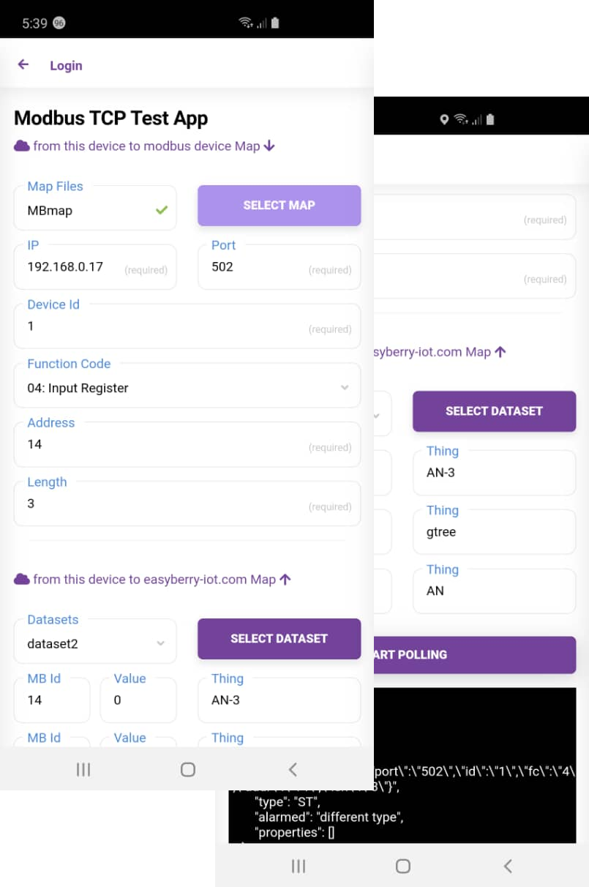Tap the back arrow beside Login
This screenshot has width=589, height=887.
tap(23, 64)
